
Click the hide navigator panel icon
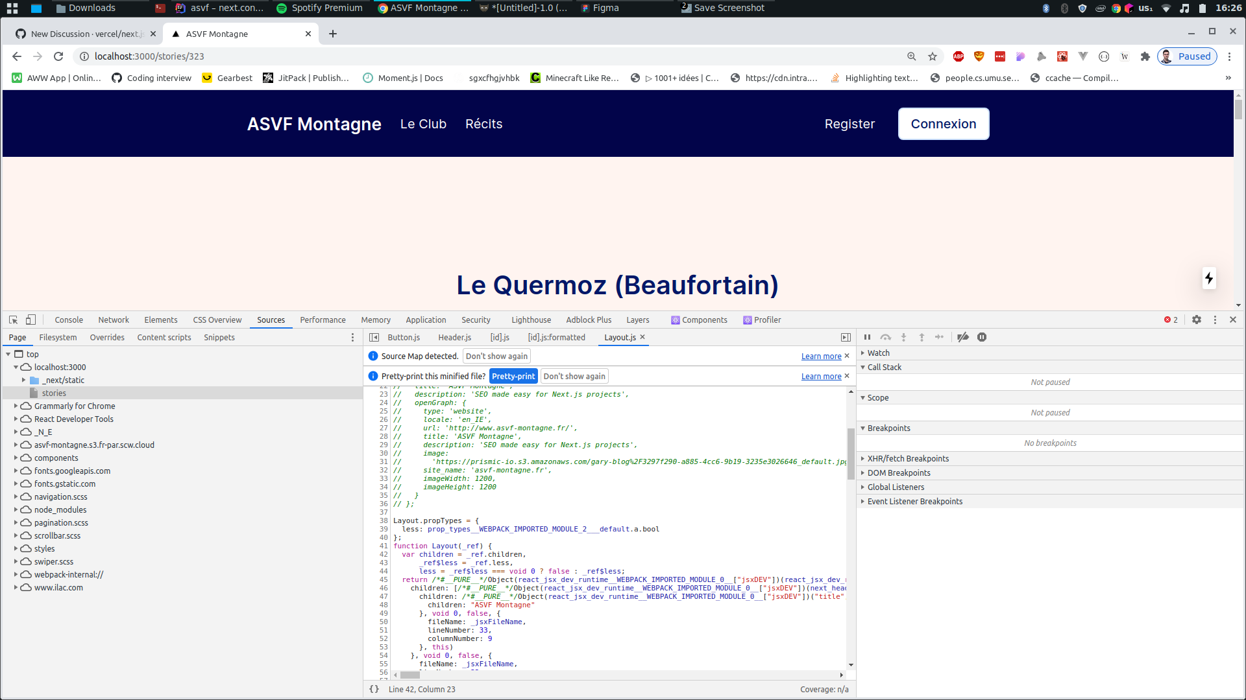(374, 337)
